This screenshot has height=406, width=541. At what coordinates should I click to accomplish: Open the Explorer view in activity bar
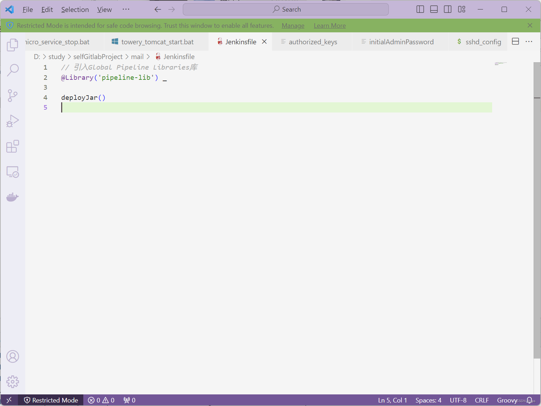tap(13, 45)
